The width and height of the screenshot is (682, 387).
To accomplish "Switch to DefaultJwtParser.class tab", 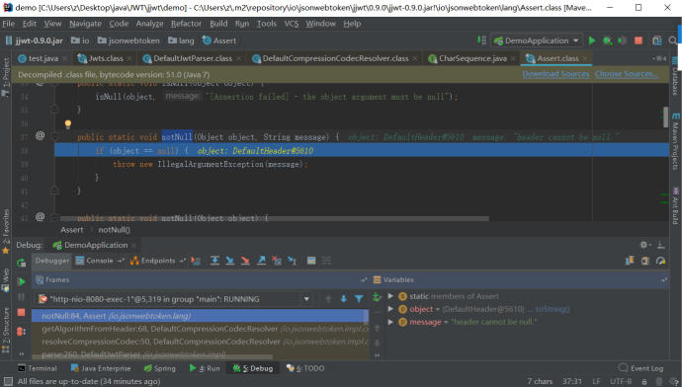I will pyautogui.click(x=193, y=58).
